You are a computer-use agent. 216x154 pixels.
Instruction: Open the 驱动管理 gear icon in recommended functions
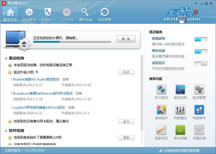click(x=199, y=90)
